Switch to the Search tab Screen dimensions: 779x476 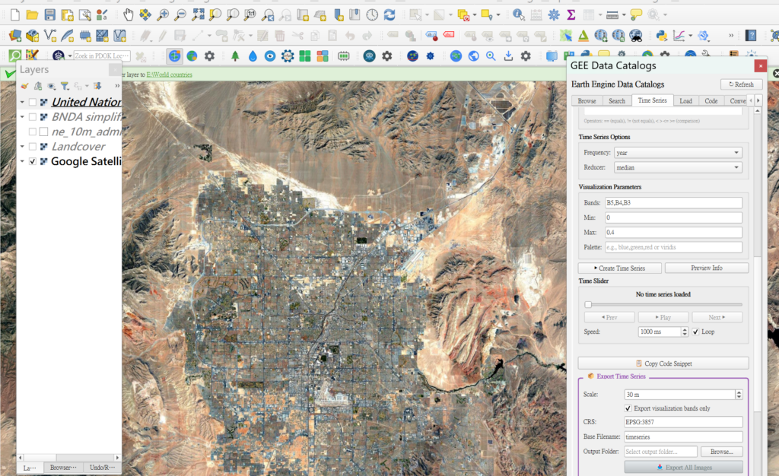pyautogui.click(x=616, y=101)
